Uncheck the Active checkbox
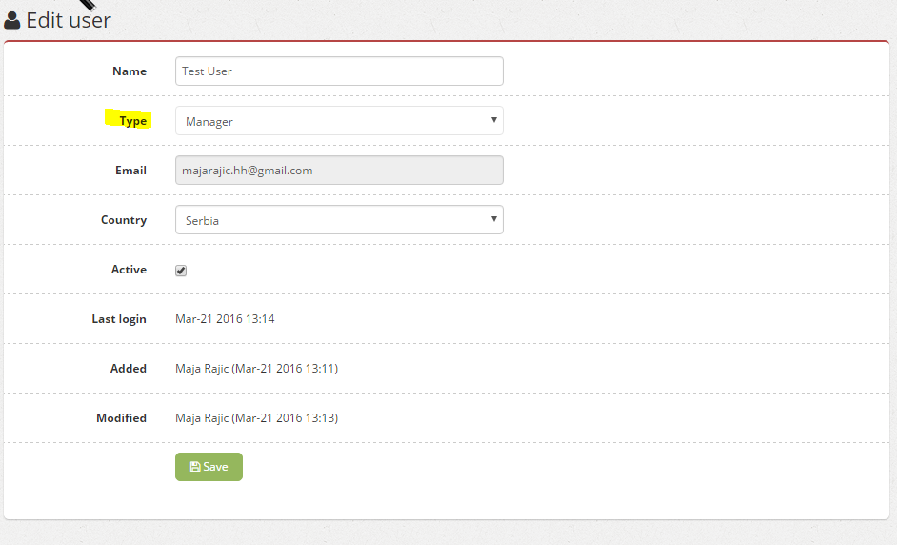 (x=181, y=271)
